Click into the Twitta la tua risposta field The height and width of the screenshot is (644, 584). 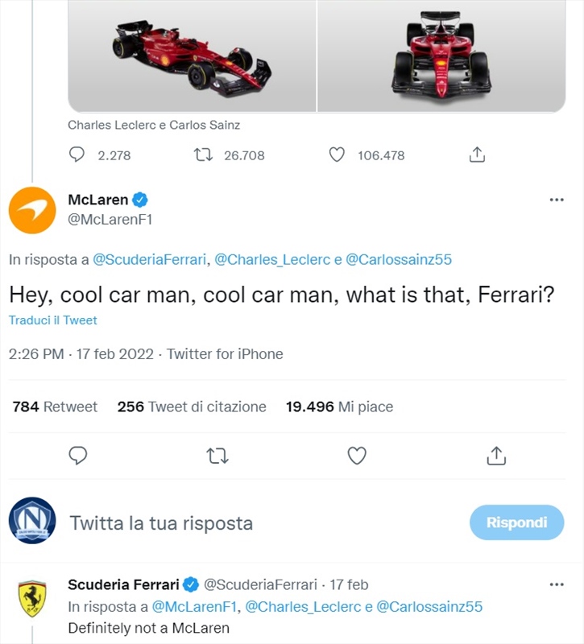pyautogui.click(x=263, y=523)
